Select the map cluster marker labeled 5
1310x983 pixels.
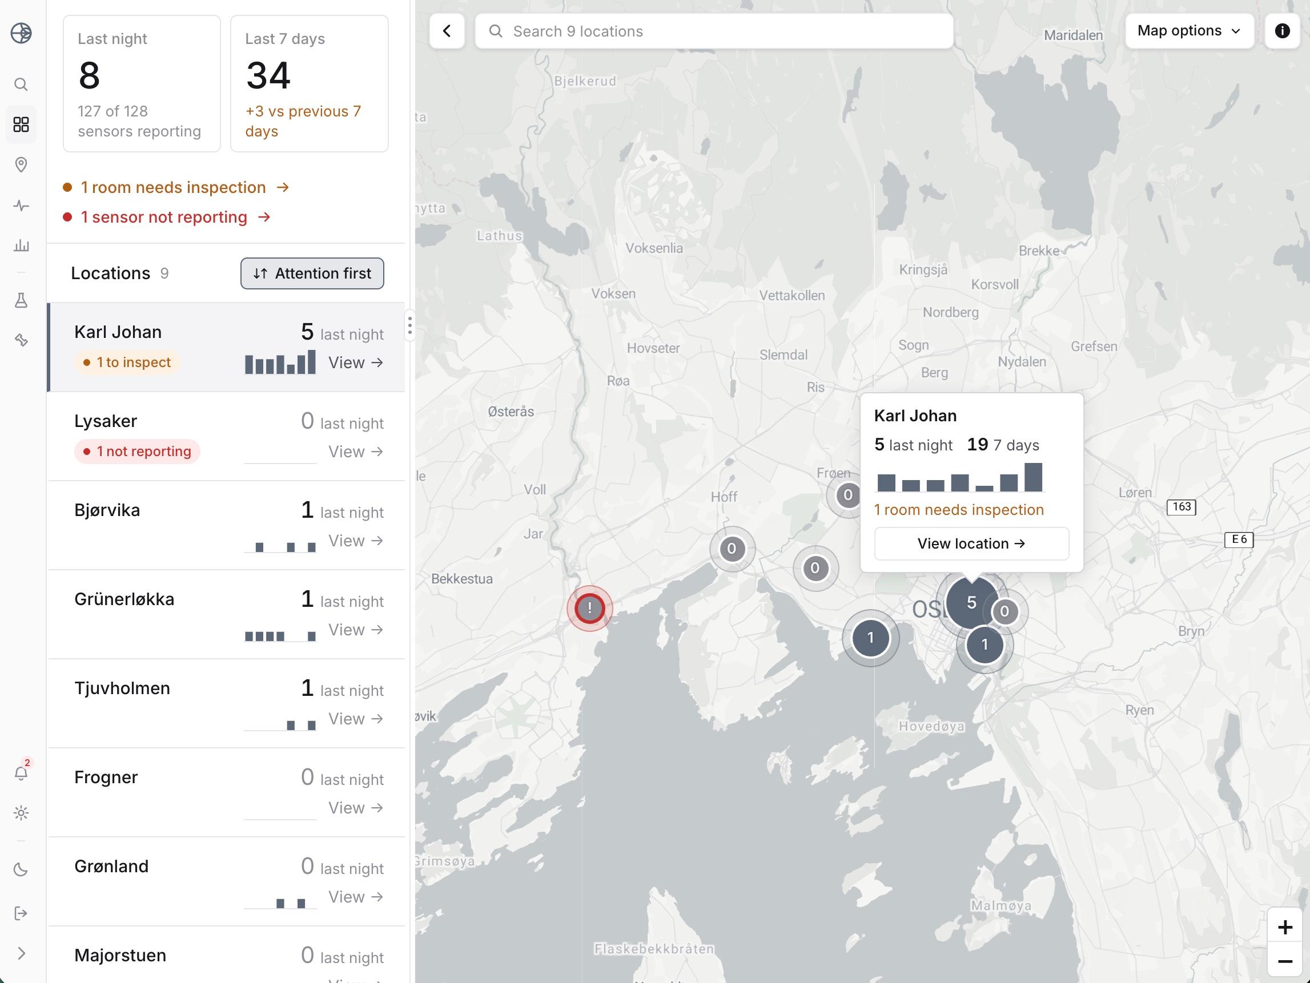972,602
